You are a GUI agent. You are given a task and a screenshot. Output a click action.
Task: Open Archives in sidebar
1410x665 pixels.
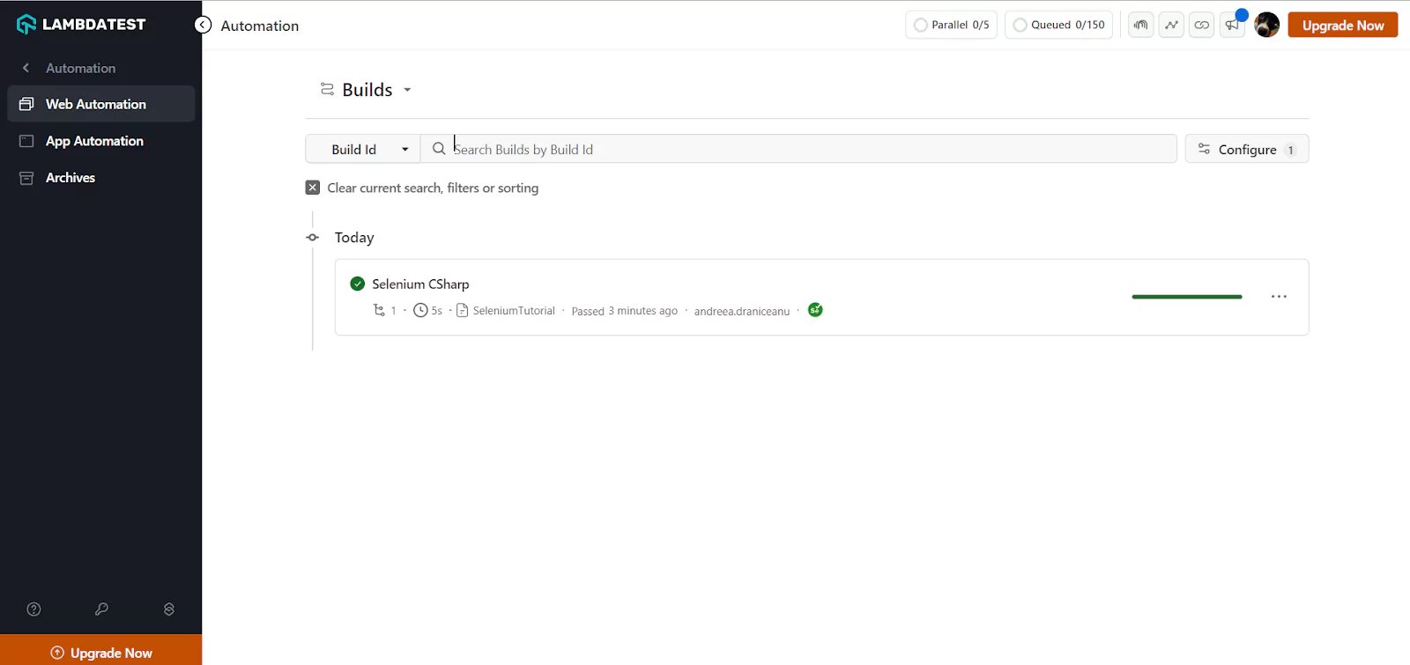[x=100, y=178]
